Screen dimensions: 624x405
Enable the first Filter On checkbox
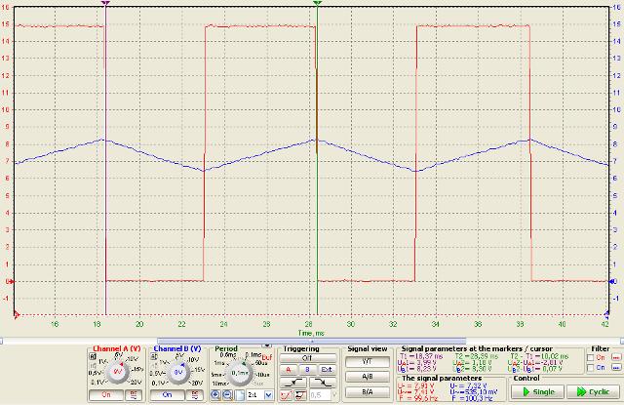[591, 358]
